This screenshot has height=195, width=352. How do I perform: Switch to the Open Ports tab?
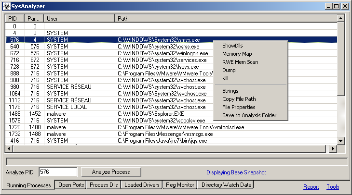point(70,185)
